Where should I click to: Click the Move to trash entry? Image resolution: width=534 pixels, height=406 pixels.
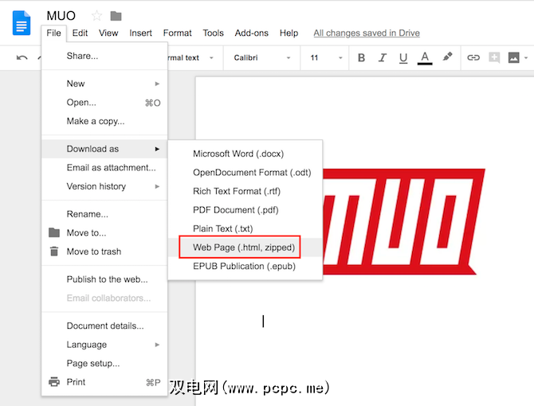click(x=104, y=252)
